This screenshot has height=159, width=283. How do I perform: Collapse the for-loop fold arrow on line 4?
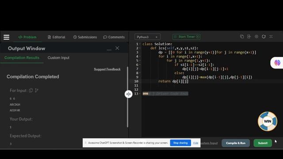tap(140, 57)
